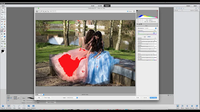Click the Open Image button
Screen dimensions: 200x112
[153, 98]
